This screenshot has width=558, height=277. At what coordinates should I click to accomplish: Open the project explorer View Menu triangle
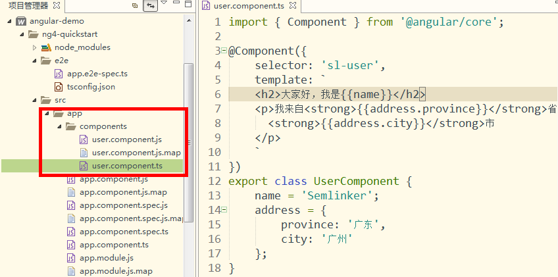coord(164,3)
